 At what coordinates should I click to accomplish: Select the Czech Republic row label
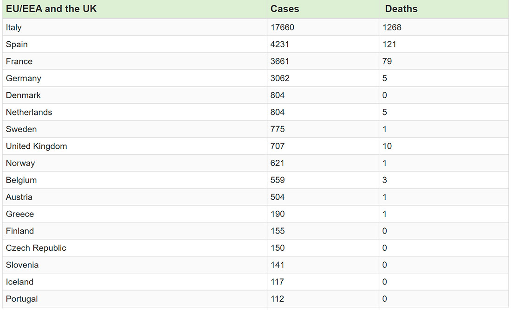(x=36, y=247)
